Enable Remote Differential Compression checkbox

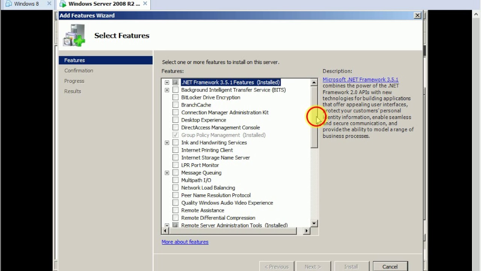pyautogui.click(x=175, y=218)
